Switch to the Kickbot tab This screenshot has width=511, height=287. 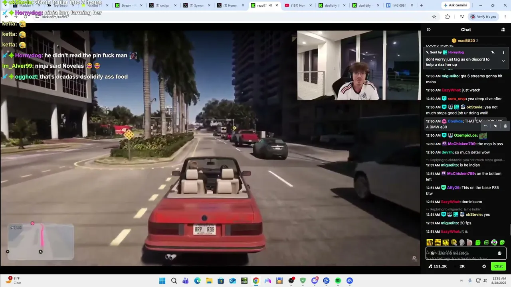pyautogui.click(x=95, y=6)
